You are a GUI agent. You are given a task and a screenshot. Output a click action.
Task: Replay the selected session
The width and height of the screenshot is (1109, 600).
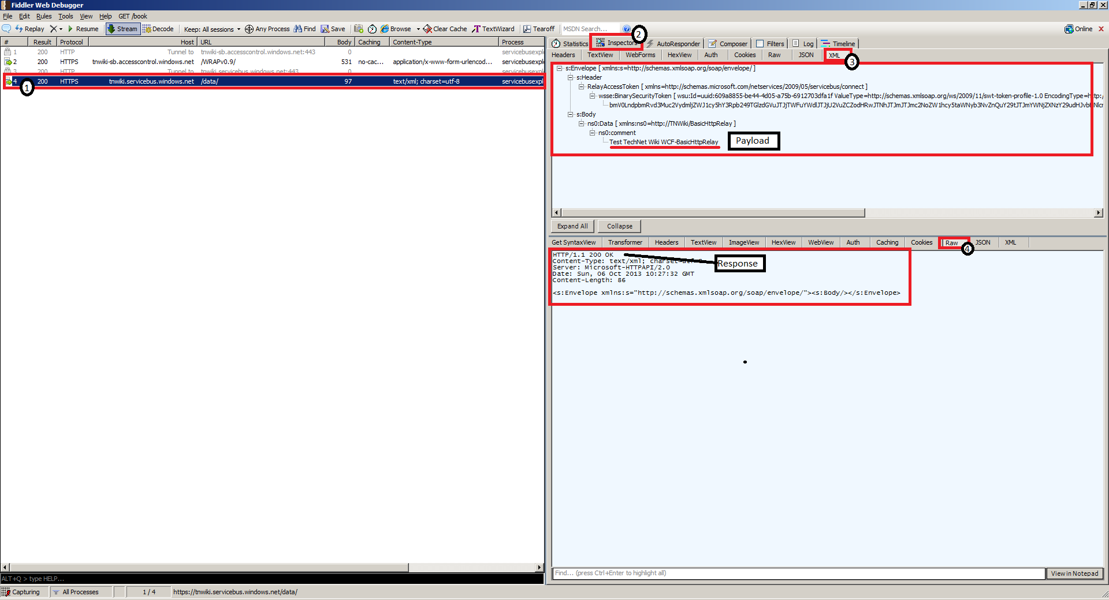point(29,29)
